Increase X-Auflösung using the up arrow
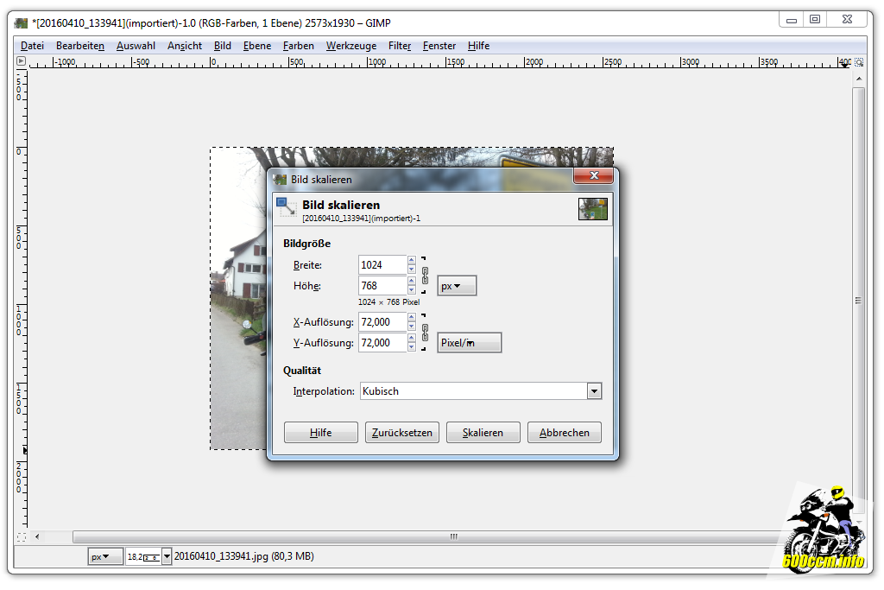The image size is (884, 590). click(412, 317)
